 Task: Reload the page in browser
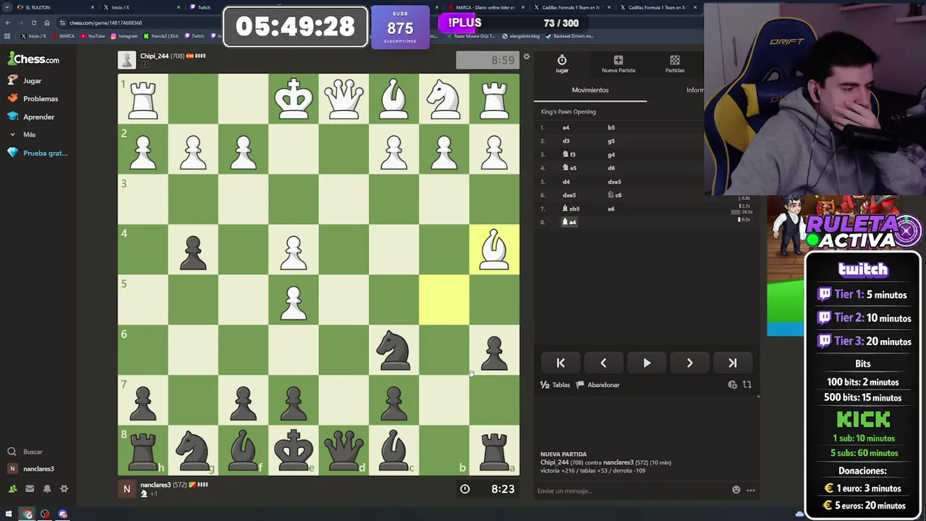point(33,22)
